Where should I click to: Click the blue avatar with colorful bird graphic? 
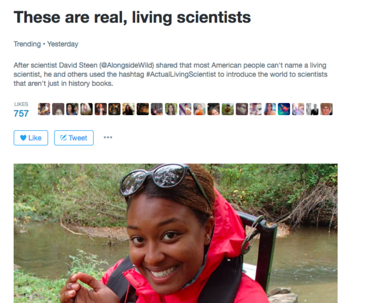pyautogui.click(x=284, y=109)
